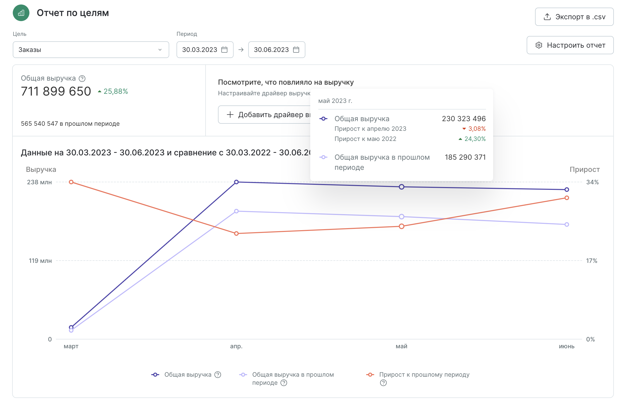Click the start date field 30.03.2023

click(205, 49)
